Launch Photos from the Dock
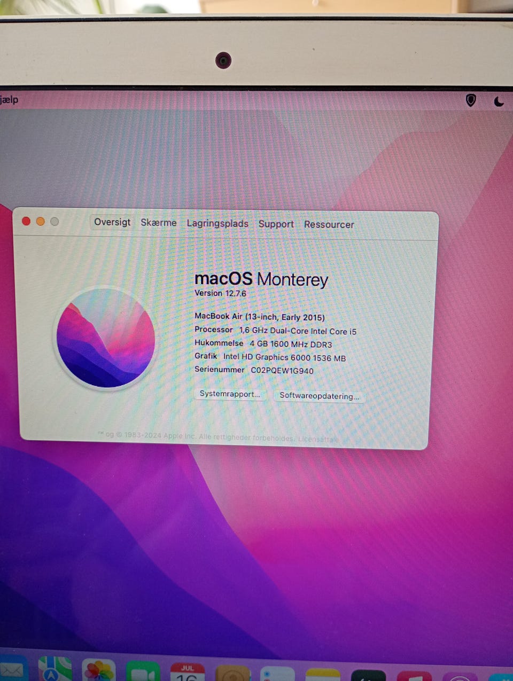Image resolution: width=513 pixels, height=681 pixels. click(99, 671)
